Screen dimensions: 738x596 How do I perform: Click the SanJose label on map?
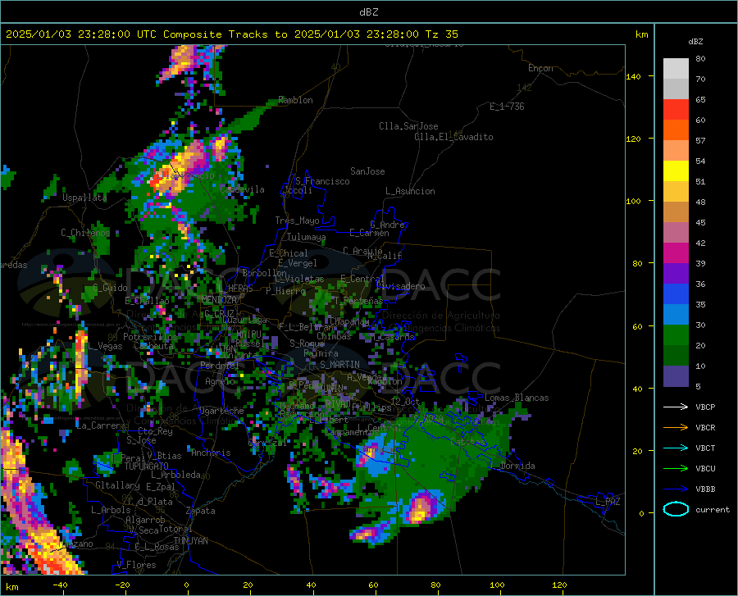pos(367,171)
